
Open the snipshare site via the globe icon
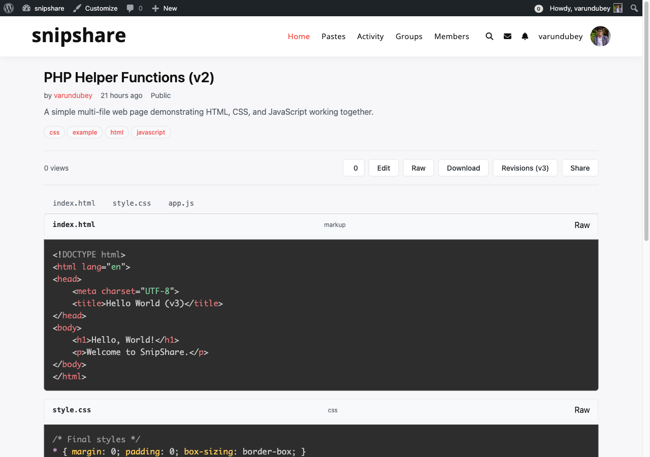click(26, 8)
